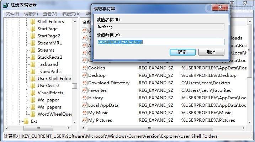Click the values pane horizontal scrollbar thumb
Screen dimensions: 255x142
[x=150, y=128]
